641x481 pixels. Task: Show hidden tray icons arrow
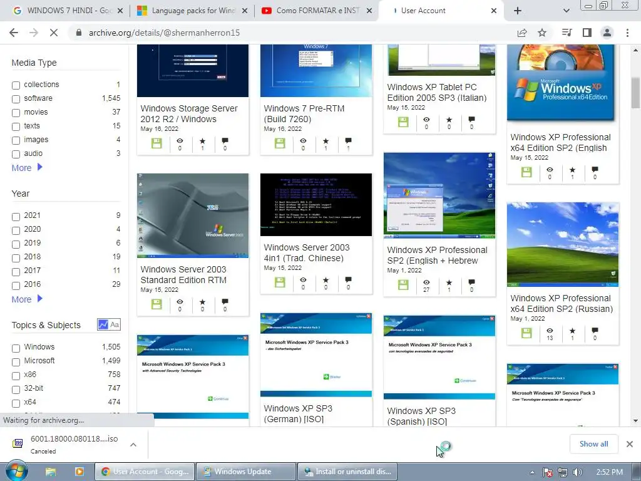(x=532, y=472)
